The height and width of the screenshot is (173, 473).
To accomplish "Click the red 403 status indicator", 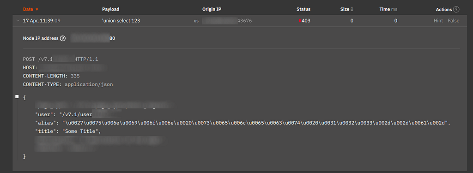I will (300, 21).
